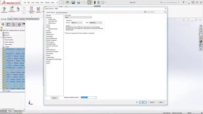Open the Version VRML 1.0 dropdown

[77, 22]
